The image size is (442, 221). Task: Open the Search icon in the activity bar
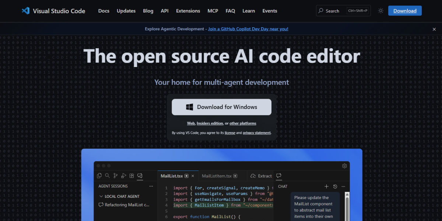107,176
